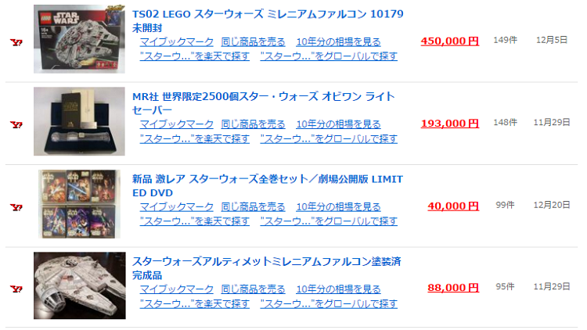The height and width of the screenshot is (330, 587).
Task: Click the Yahoo icon beside LEGO Millennium Falcon listing
Action: coord(16,41)
